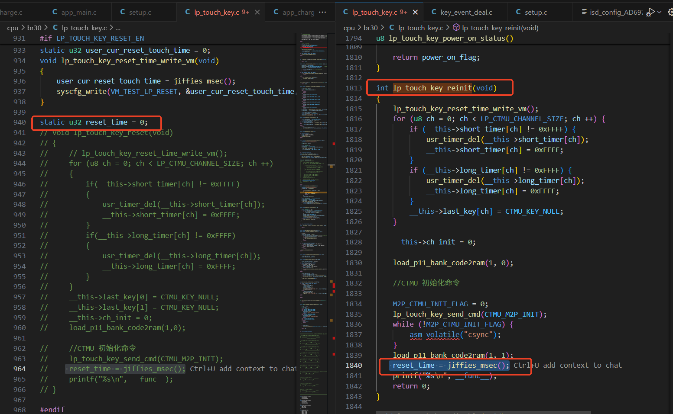Click 'asm volatile("csync");' on line 1837
Image resolution: width=673 pixels, height=414 pixels.
point(455,334)
